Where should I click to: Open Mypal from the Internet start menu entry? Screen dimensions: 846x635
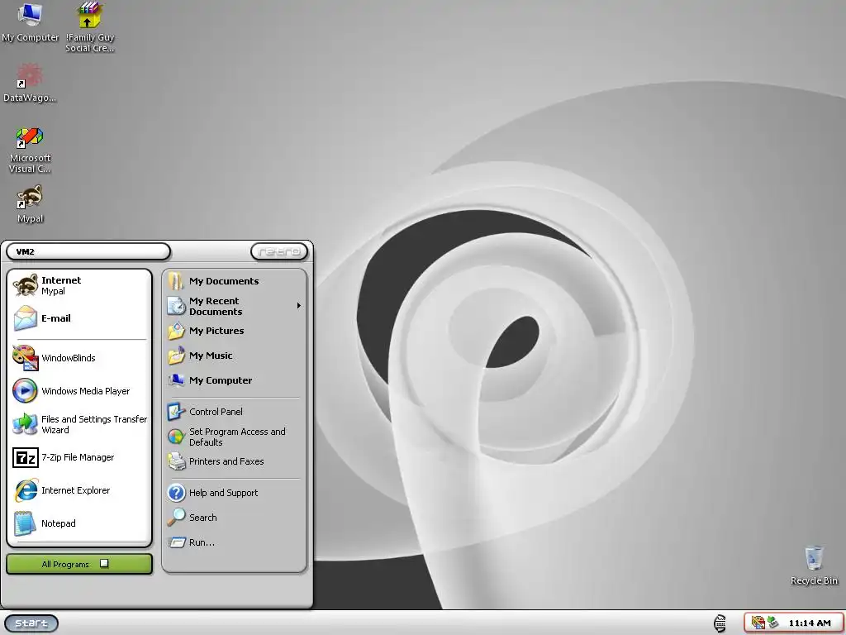click(78, 285)
